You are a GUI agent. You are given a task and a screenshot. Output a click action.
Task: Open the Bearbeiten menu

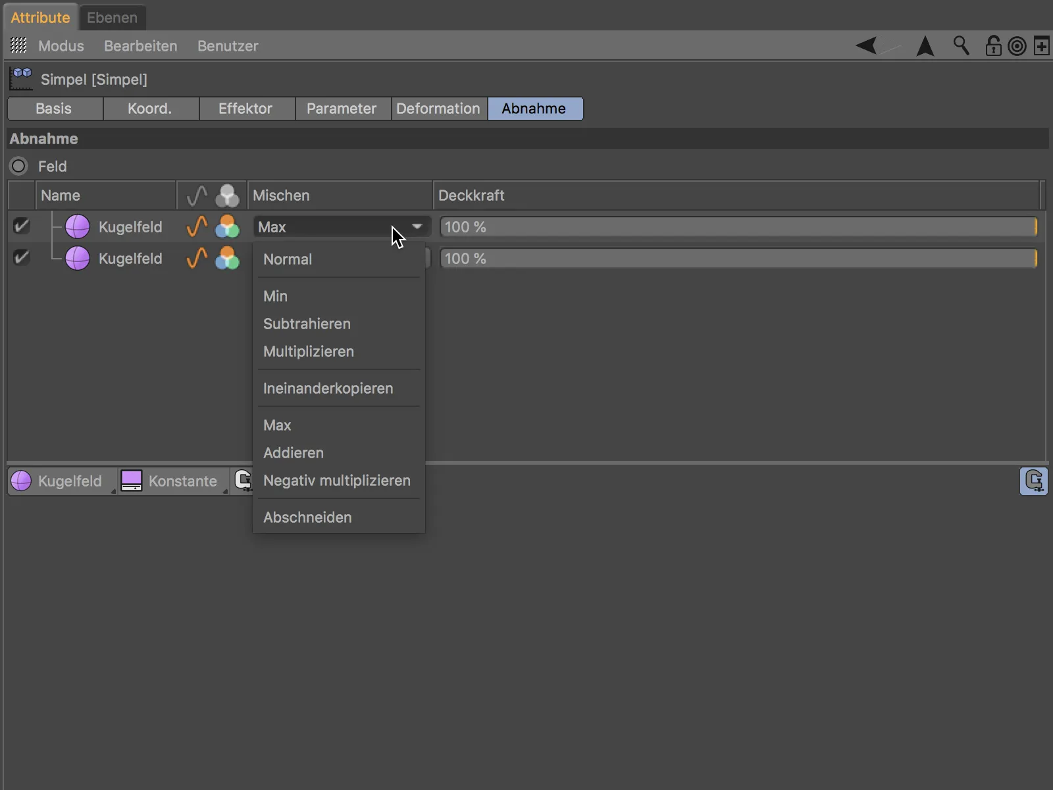click(141, 46)
